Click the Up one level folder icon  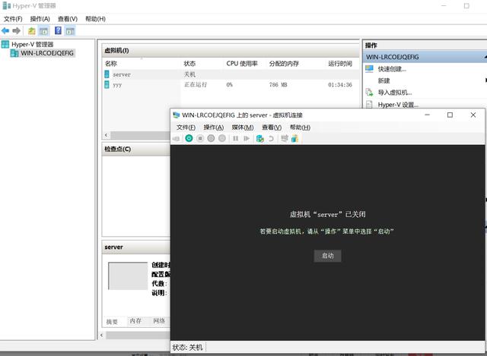[32, 31]
